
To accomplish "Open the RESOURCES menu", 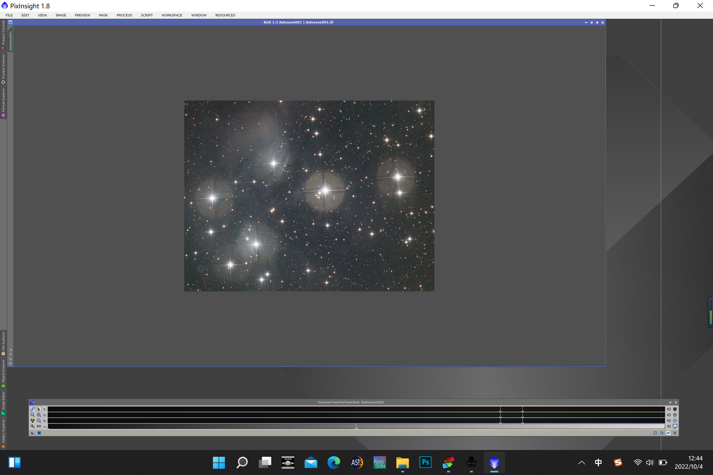I will pyautogui.click(x=225, y=15).
